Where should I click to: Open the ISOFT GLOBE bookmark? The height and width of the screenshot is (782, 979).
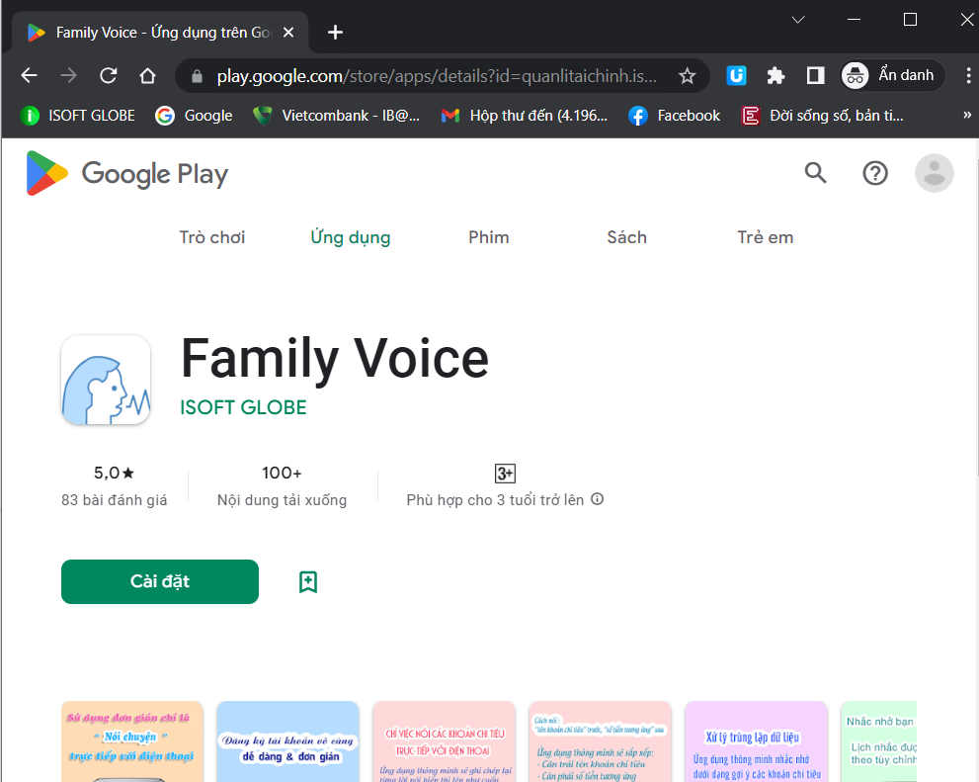pyautogui.click(x=78, y=116)
